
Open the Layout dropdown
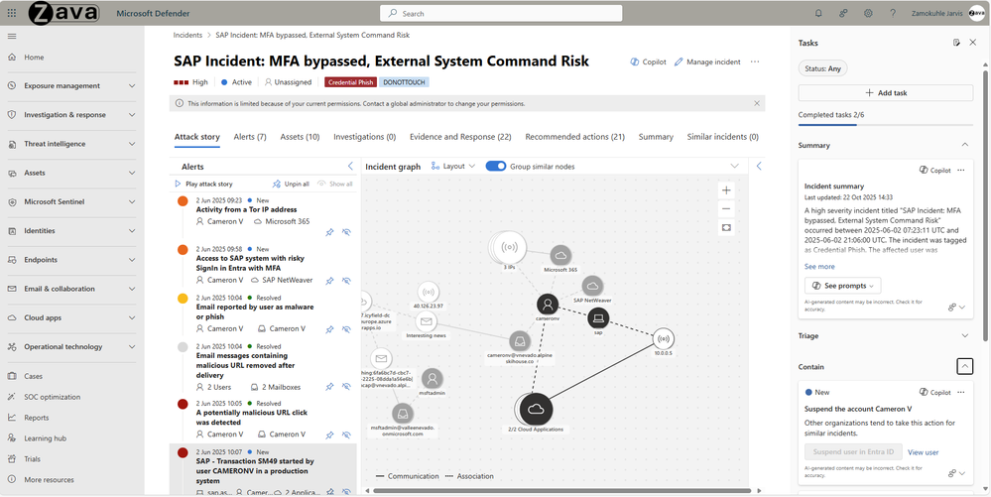[x=453, y=167]
